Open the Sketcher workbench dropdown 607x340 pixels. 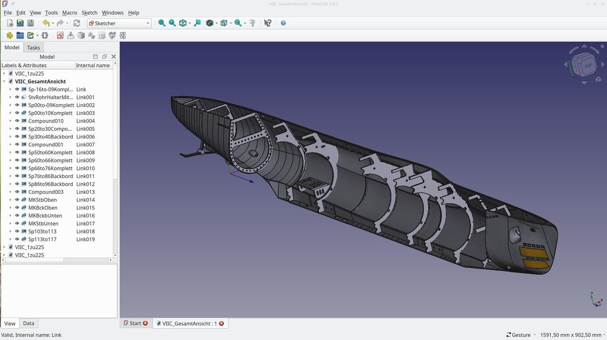(119, 23)
